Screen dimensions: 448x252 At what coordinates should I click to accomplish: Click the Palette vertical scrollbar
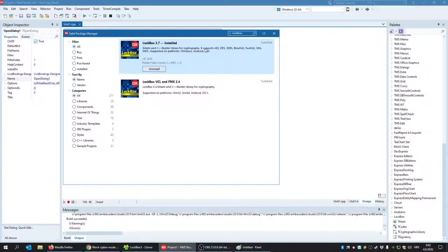[444, 189]
